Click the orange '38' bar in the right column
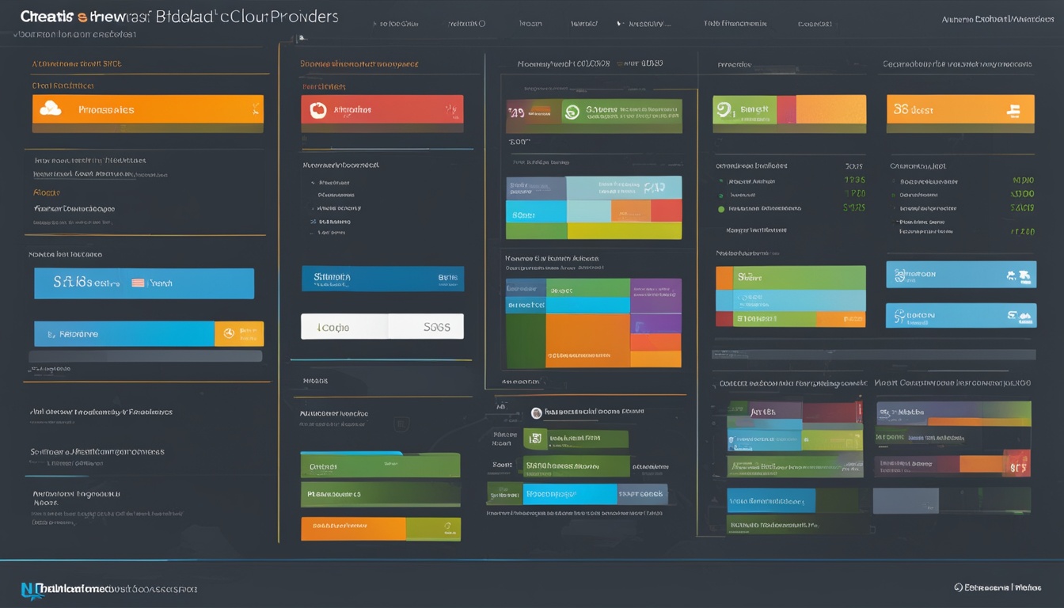This screenshot has width=1064, height=608. (960, 109)
